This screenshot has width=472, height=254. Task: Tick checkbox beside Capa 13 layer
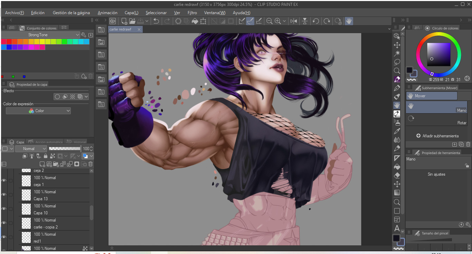tap(11, 195)
